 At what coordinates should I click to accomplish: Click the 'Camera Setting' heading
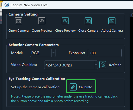[x=23, y=14]
